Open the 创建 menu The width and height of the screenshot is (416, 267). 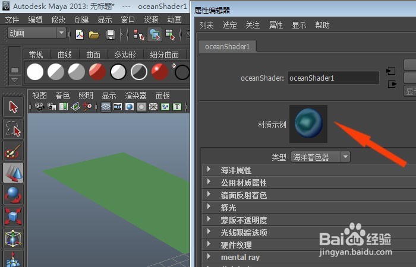coord(81,20)
